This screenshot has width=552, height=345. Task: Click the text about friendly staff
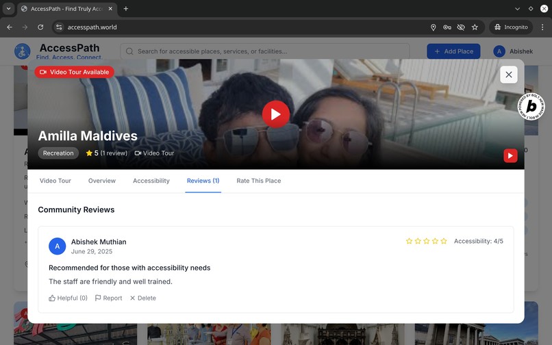click(110, 281)
